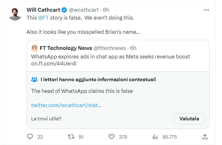Click the community notes people icon

(35, 80)
